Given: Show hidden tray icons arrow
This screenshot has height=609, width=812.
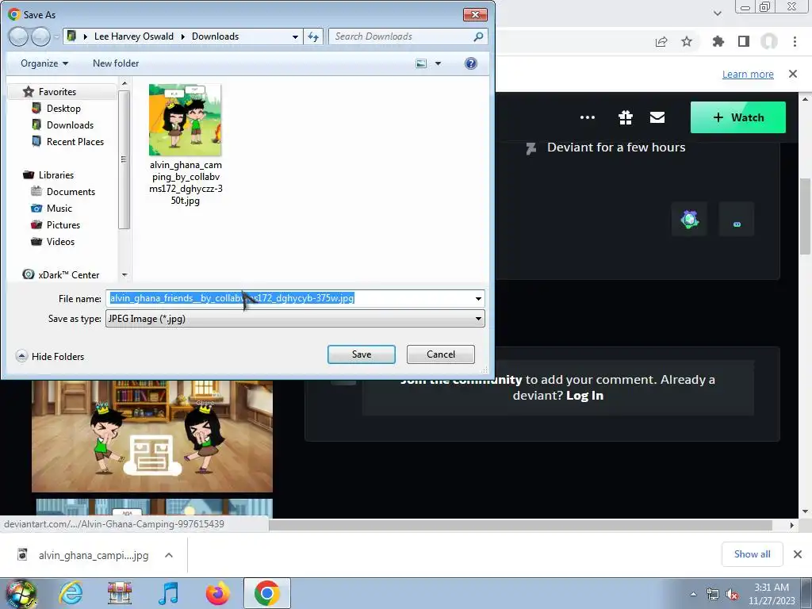Looking at the screenshot, I should click(x=693, y=594).
